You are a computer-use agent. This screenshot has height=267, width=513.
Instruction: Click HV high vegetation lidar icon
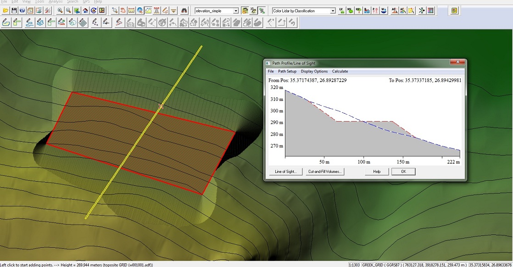pos(358,11)
